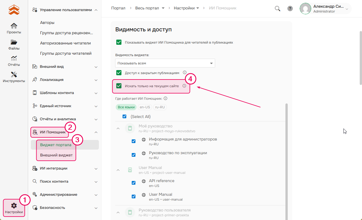Select the Внешний виджет menu item

(x=57, y=155)
